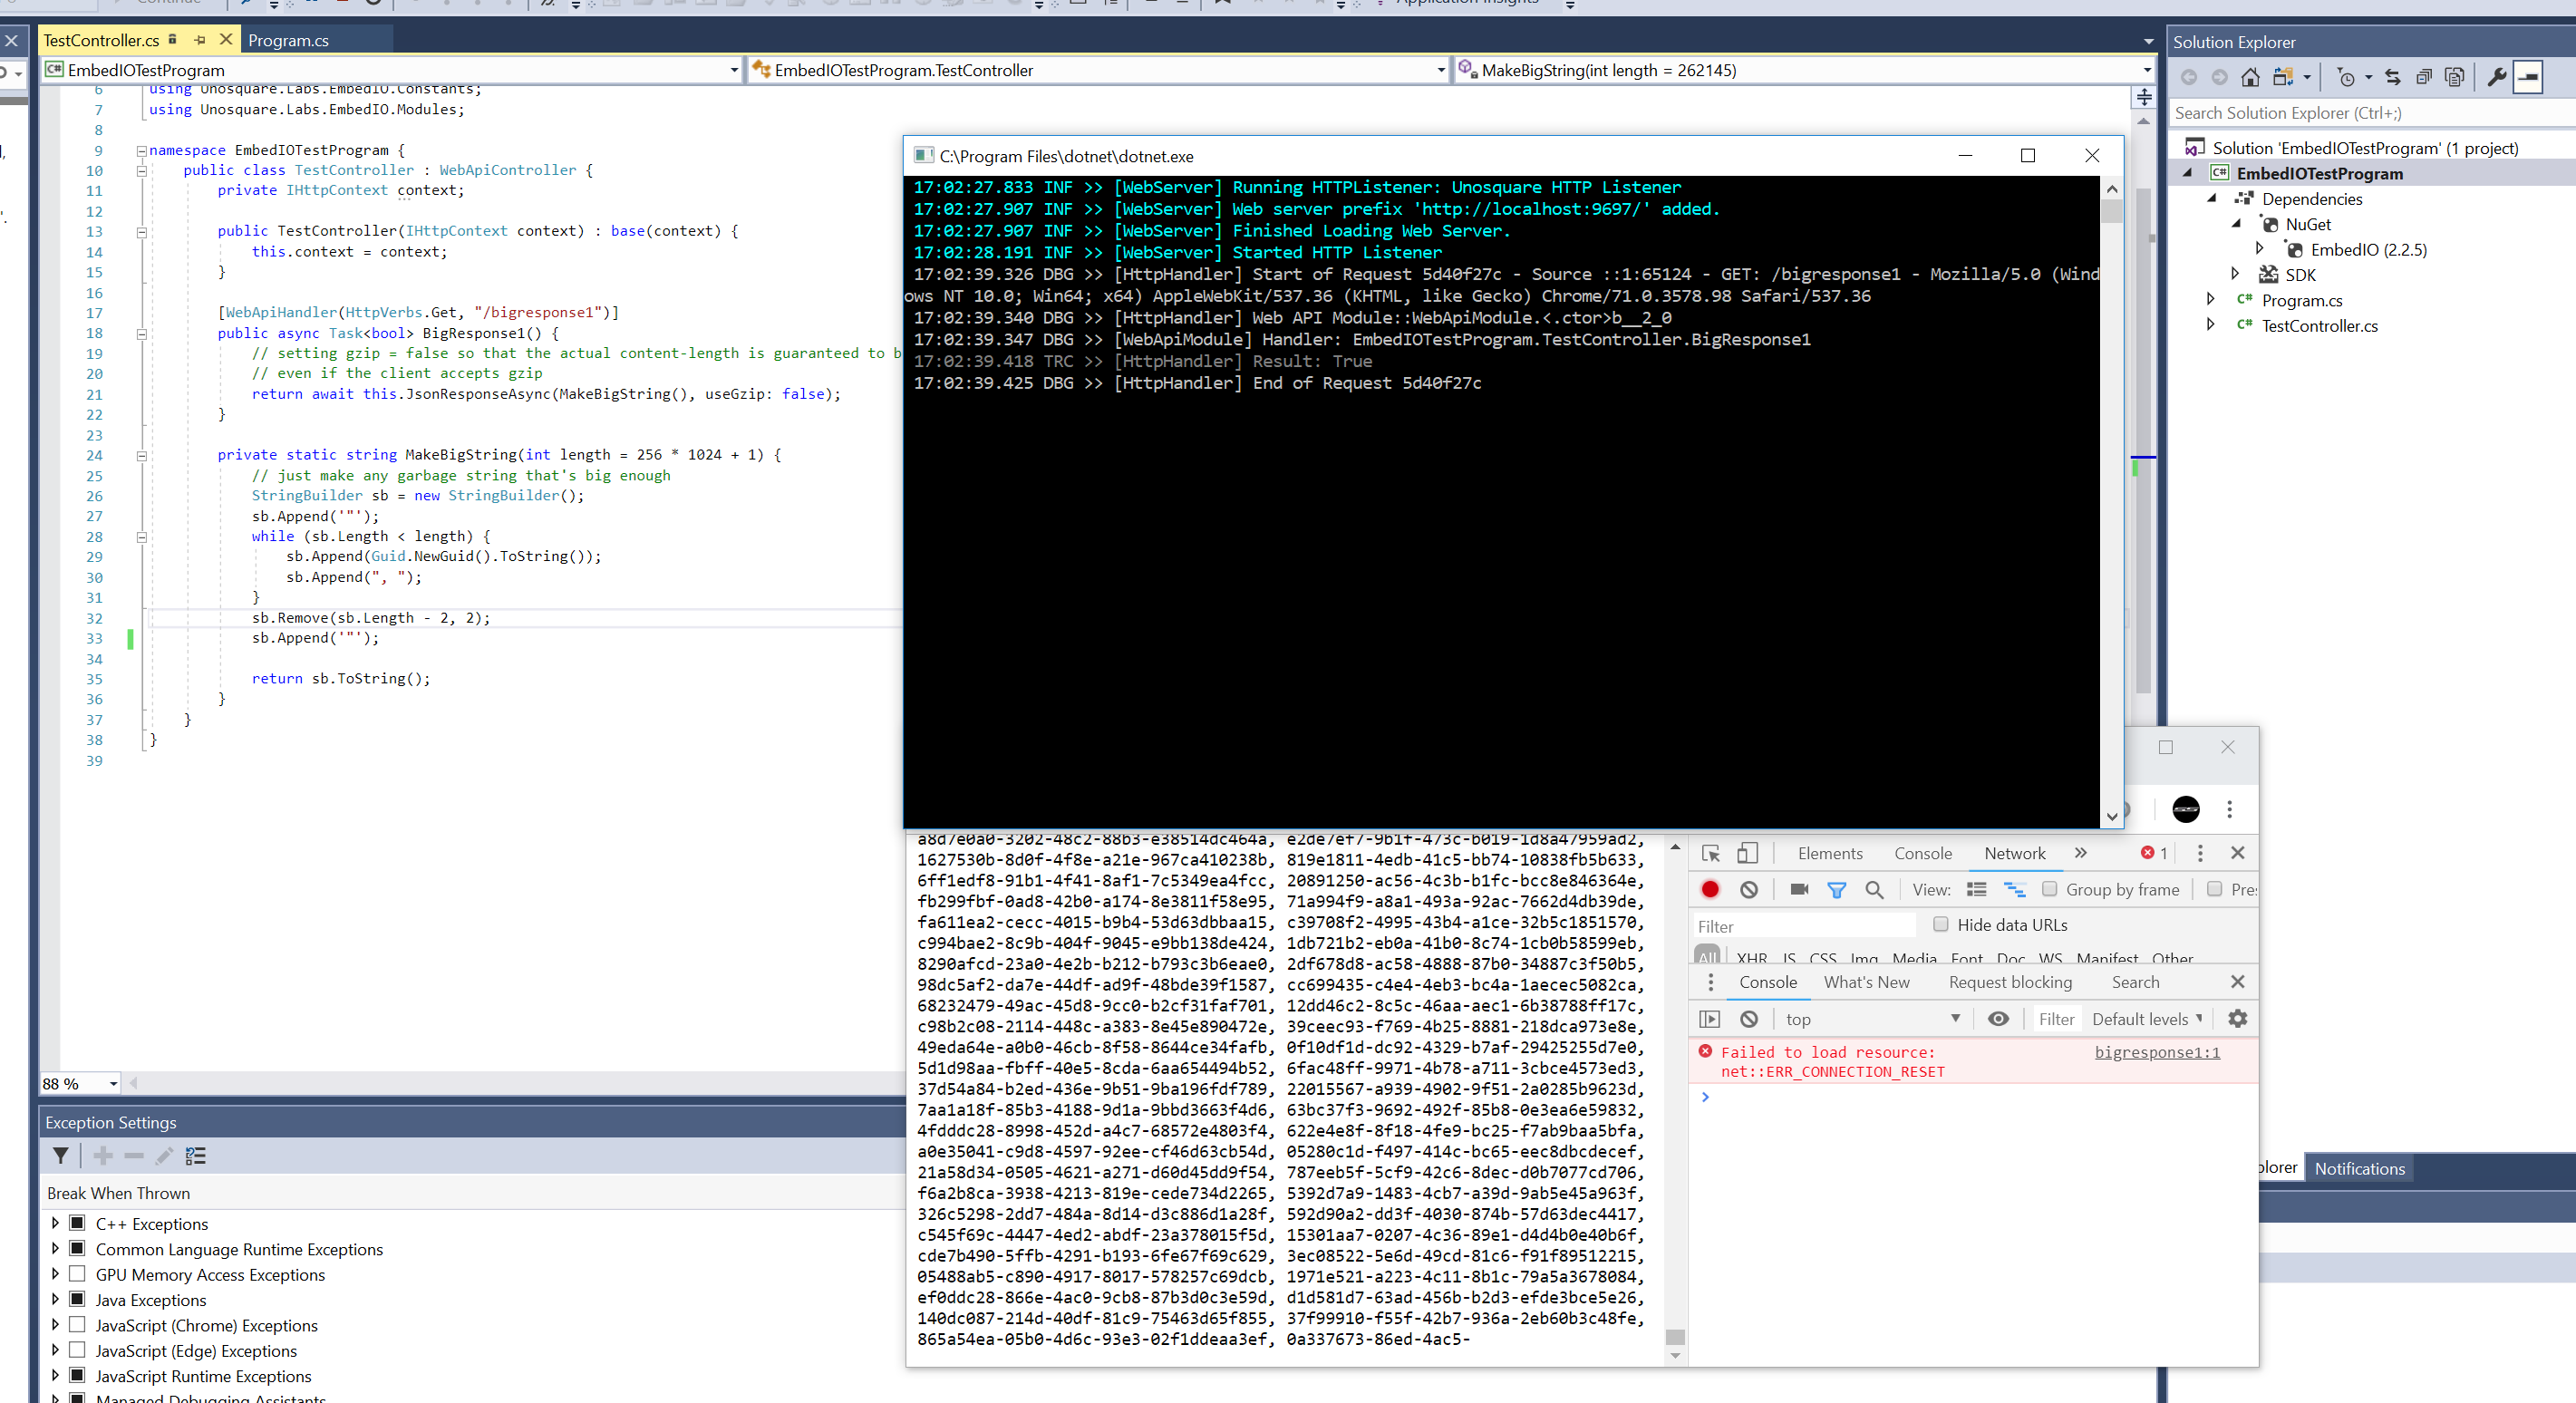Open the Default levels dropdown in console
Image resolution: width=2576 pixels, height=1403 pixels.
pyautogui.click(x=2146, y=1018)
